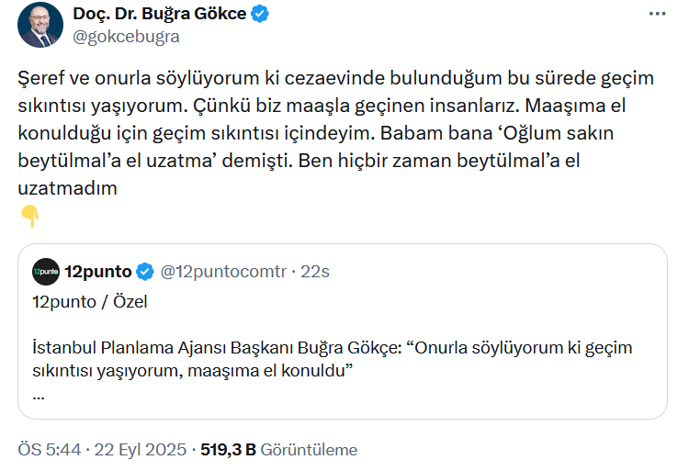678x471 pixels.
Task: Click the verified badge next to 12punto
Action: point(145,271)
